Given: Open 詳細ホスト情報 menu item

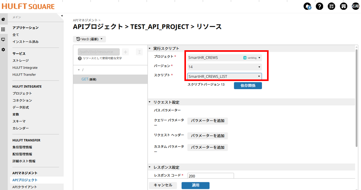Looking at the screenshot, I should pyautogui.click(x=24, y=161).
